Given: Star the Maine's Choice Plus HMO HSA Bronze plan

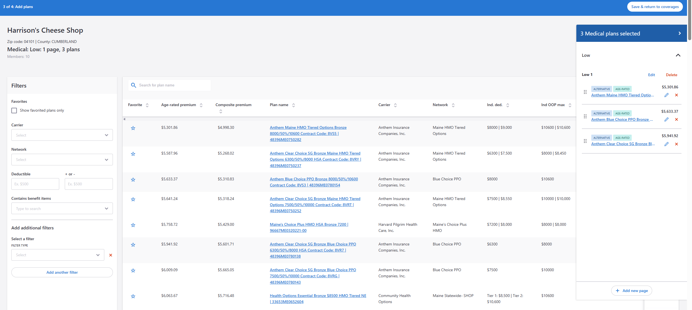Looking at the screenshot, I should pyautogui.click(x=133, y=225).
